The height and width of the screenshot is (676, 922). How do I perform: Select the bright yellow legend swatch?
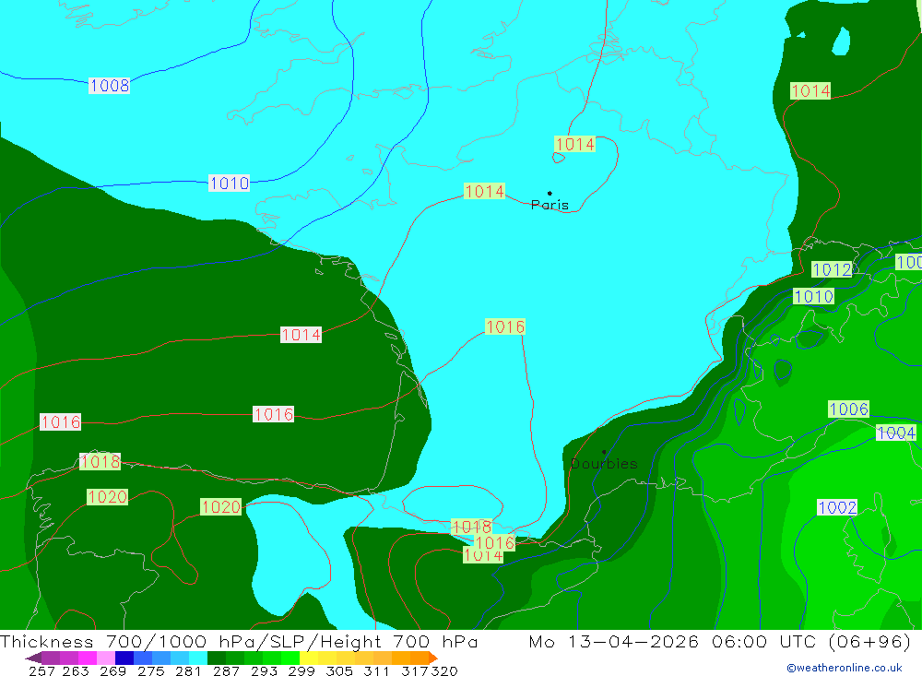[x=309, y=658]
